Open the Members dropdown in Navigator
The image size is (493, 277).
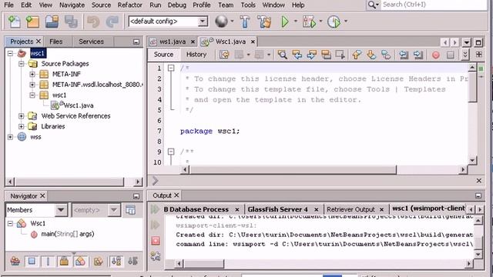(x=61, y=210)
